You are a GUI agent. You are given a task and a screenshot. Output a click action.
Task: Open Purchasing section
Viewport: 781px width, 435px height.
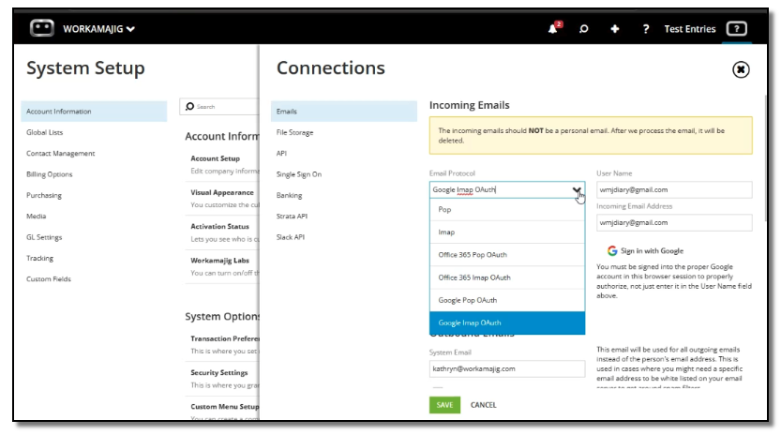pyautogui.click(x=44, y=195)
